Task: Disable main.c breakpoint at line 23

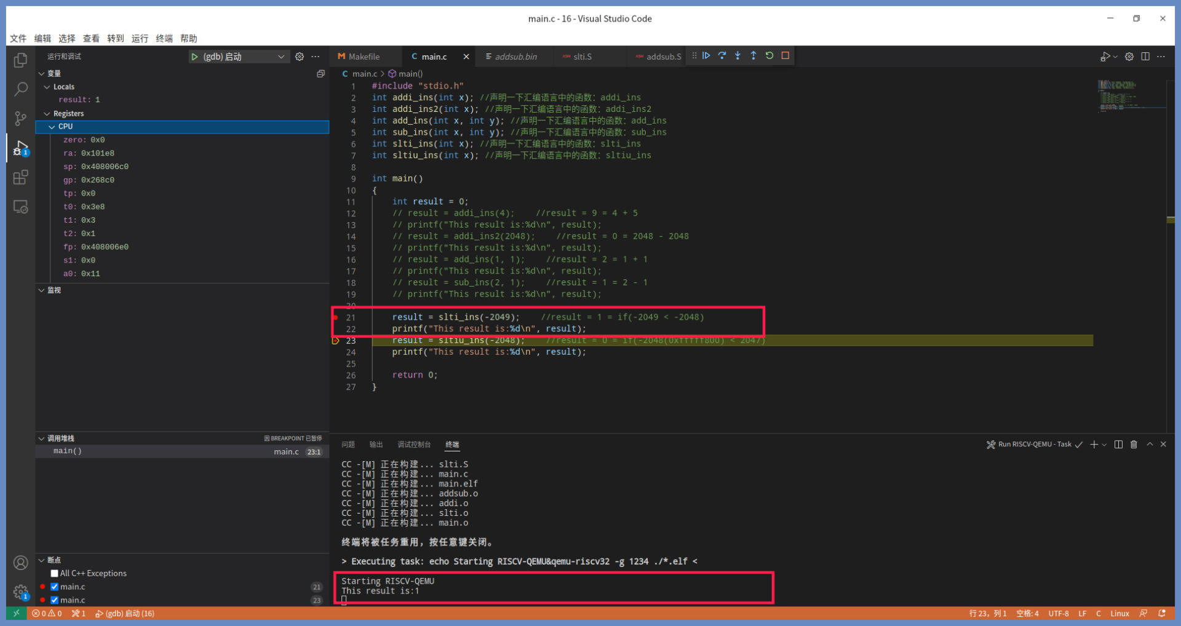Action: [x=55, y=600]
